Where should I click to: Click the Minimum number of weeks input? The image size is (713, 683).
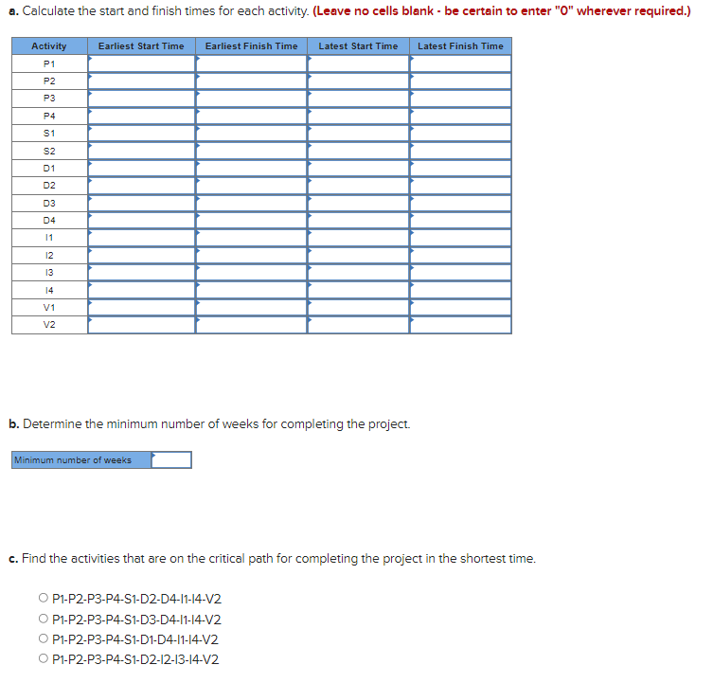pos(171,460)
